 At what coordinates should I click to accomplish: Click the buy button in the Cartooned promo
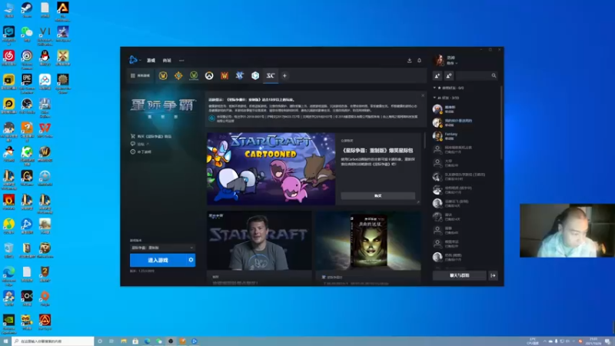pyautogui.click(x=377, y=195)
